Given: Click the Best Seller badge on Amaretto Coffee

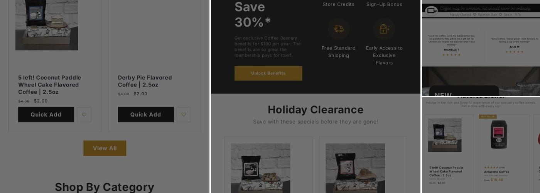Looking at the screenshot, I should 488,117.
